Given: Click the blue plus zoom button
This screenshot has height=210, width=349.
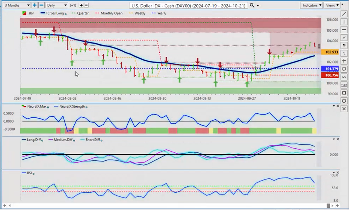Looking at the screenshot, I should point(35,5).
